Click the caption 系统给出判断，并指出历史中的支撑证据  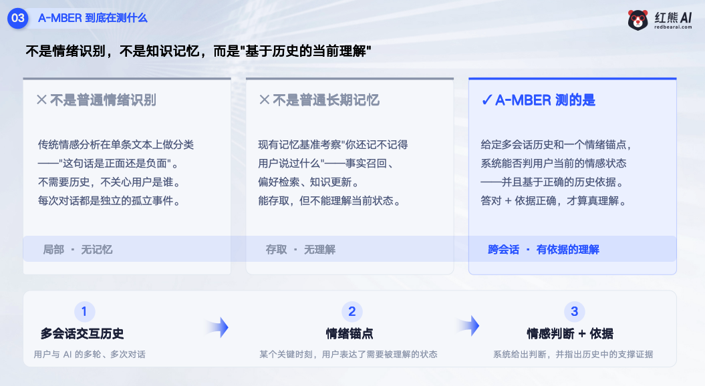click(573, 354)
